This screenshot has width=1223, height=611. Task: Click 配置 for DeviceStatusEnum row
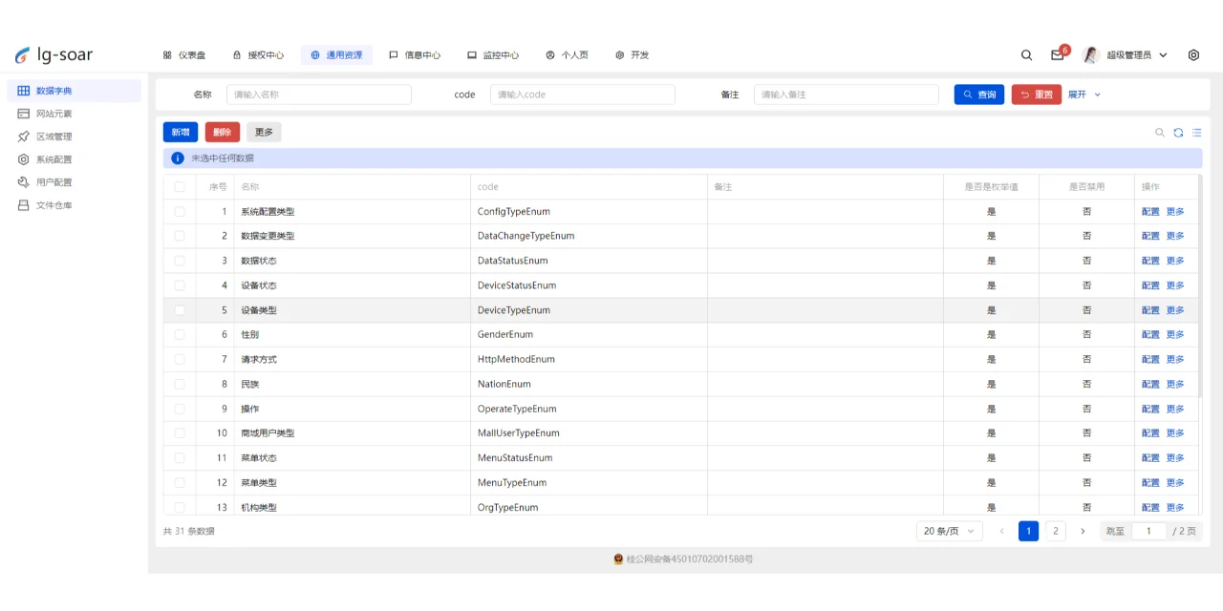coord(1150,285)
